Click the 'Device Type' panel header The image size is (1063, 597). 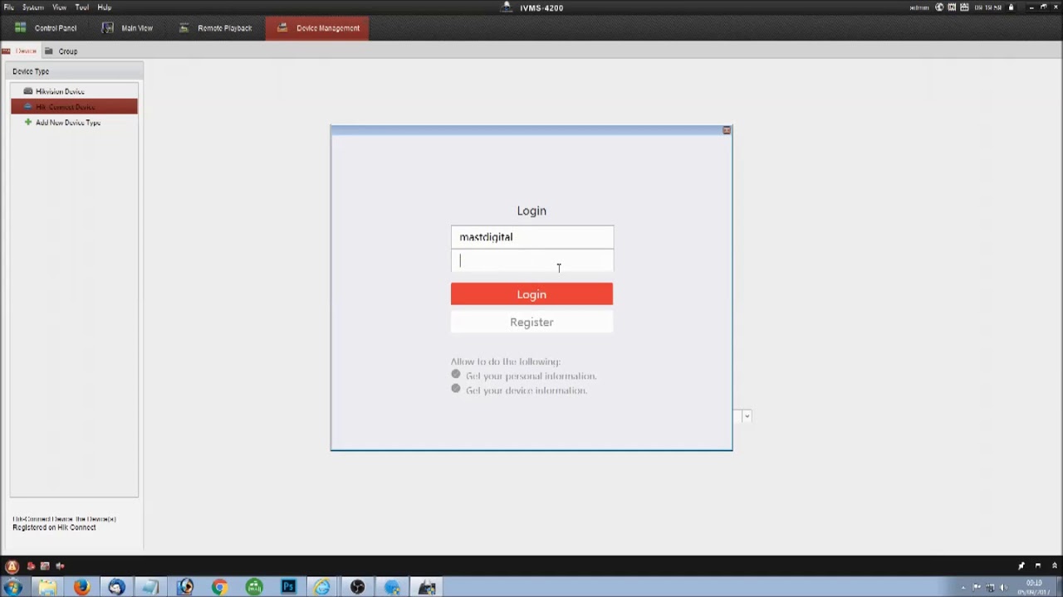click(74, 71)
